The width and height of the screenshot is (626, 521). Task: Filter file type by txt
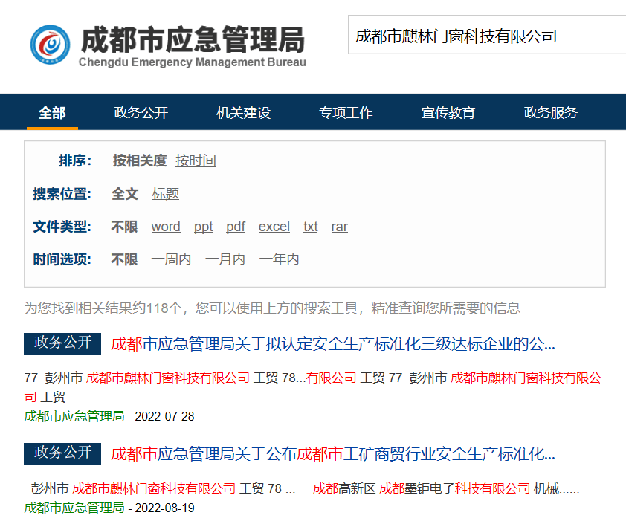(310, 227)
